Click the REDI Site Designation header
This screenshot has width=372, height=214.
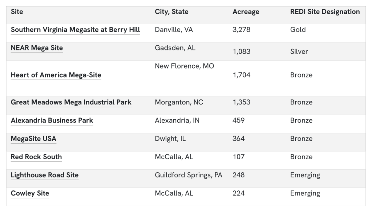click(x=325, y=12)
